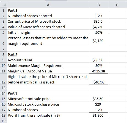Click the 'Initial margin' label
The image size is (127, 123).
click(x=19, y=33)
